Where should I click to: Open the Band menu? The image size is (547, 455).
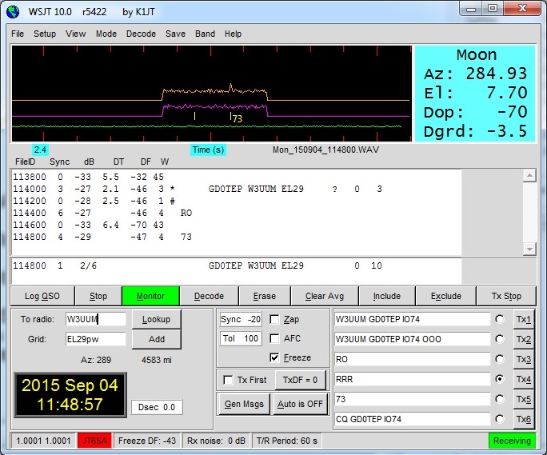[205, 34]
